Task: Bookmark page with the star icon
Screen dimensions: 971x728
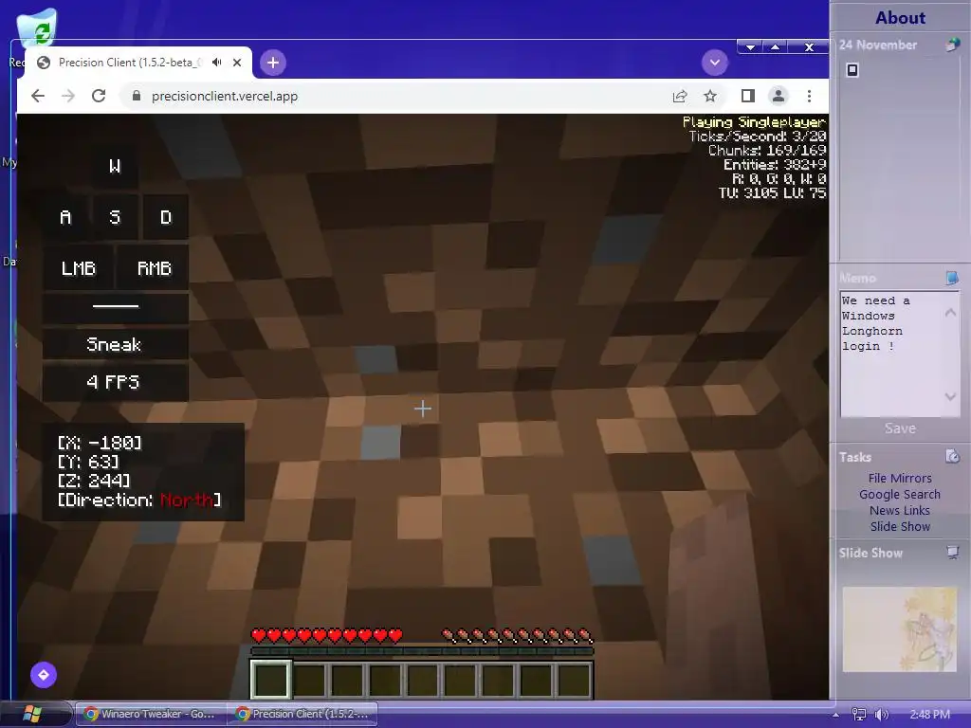Action: pos(709,96)
